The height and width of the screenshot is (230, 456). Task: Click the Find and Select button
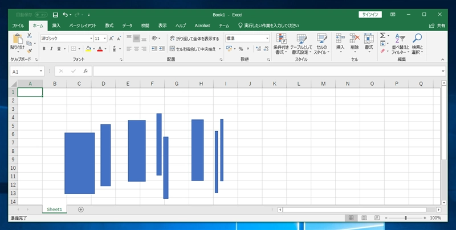(417, 44)
